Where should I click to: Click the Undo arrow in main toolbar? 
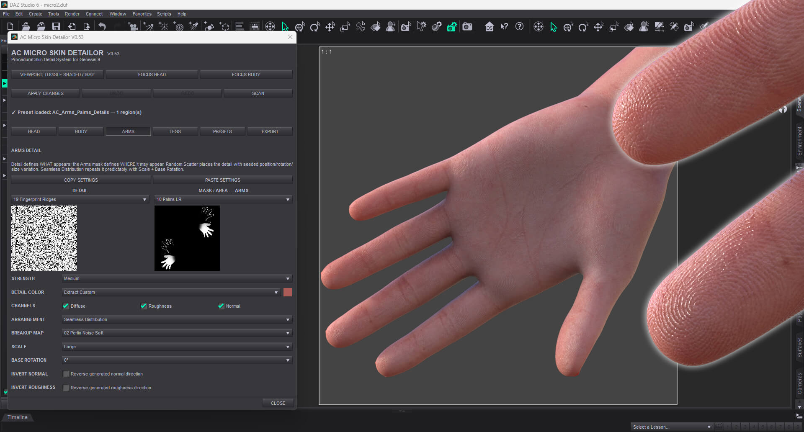(102, 26)
